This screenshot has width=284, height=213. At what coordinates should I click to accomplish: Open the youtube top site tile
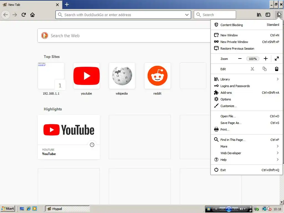87,76
